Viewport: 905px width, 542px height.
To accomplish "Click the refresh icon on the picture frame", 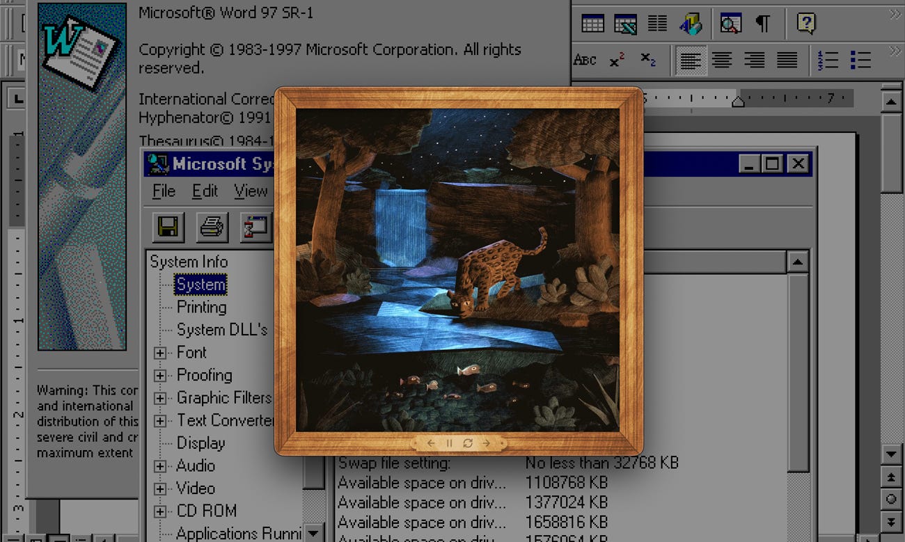I will coord(468,443).
